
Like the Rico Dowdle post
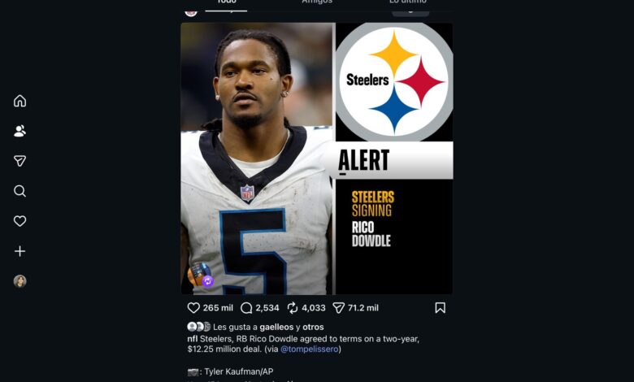pyautogui.click(x=193, y=308)
